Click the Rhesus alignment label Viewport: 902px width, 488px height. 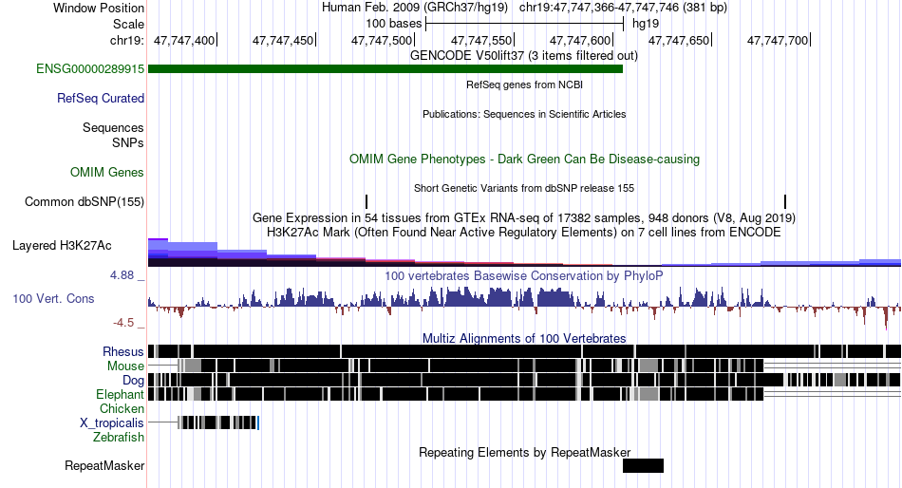(x=123, y=351)
